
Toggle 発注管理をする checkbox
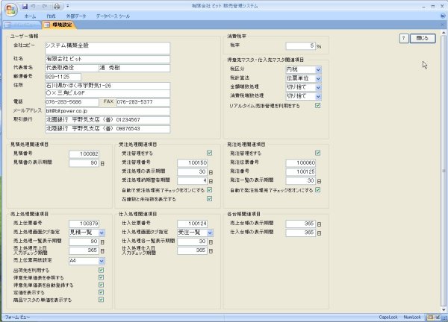pos(318,153)
